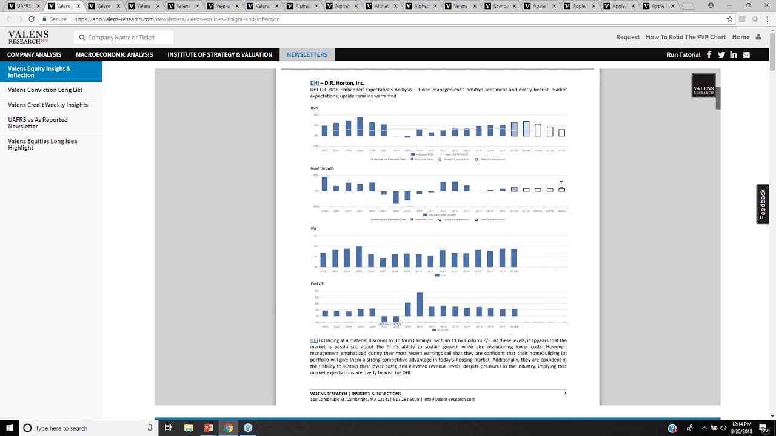Click the Request link
The height and width of the screenshot is (436, 776).
627,37
